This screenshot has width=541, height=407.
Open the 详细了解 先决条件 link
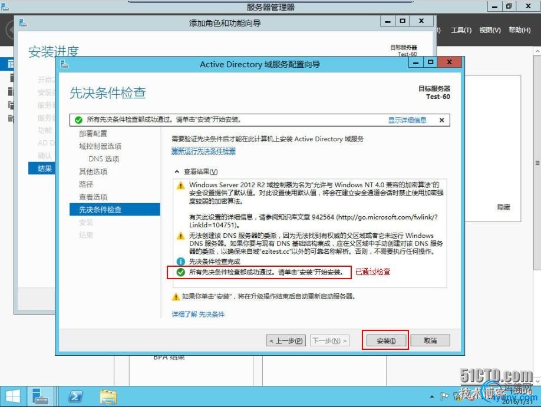coord(198,314)
